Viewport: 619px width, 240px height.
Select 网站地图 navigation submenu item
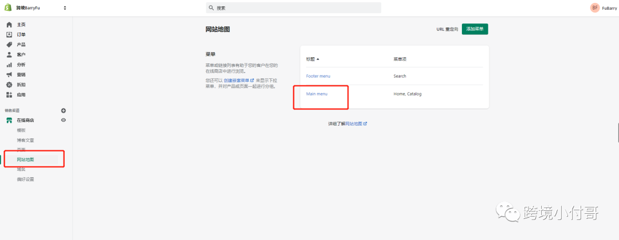tap(26, 160)
